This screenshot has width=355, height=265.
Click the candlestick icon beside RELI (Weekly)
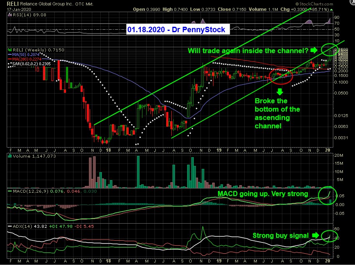tap(10, 50)
